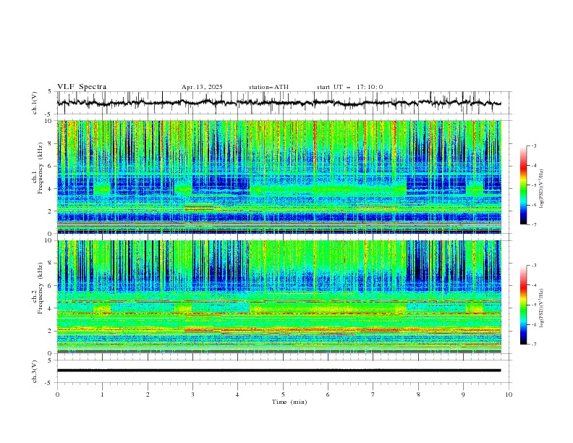573x443 pixels.
Task: Click the ch.1 voltage waveform trace
Action: (x=279, y=103)
